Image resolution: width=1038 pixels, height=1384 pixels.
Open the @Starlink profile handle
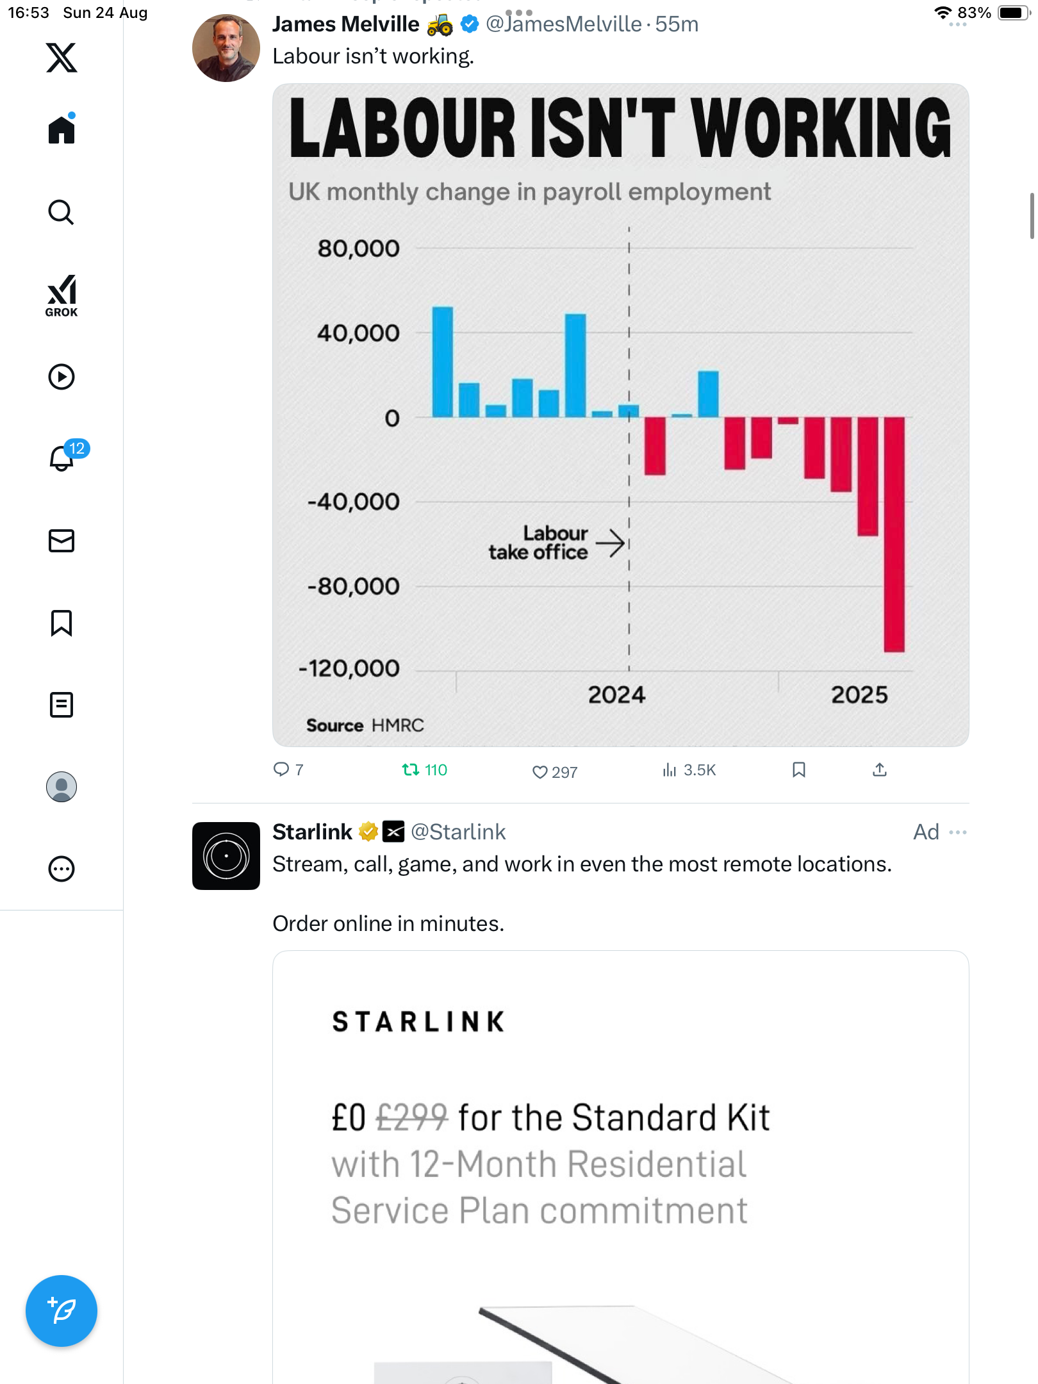click(x=458, y=832)
